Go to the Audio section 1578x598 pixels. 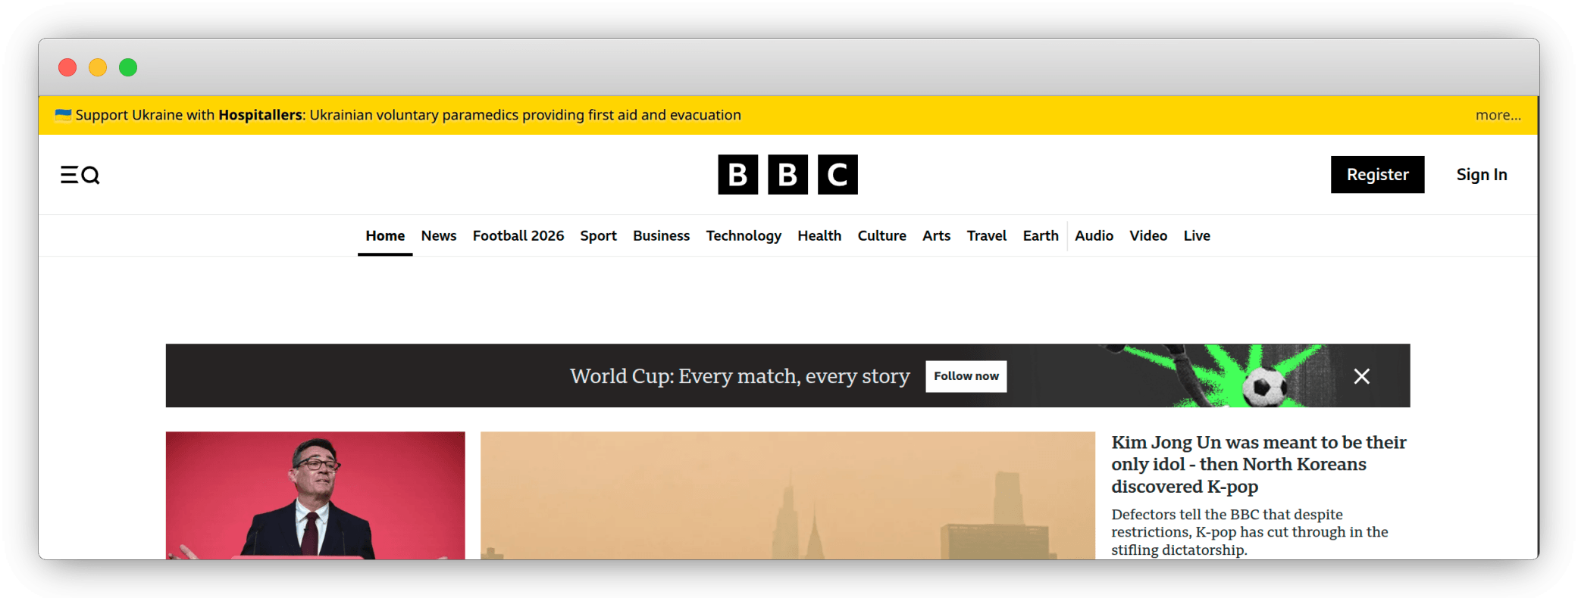1094,235
